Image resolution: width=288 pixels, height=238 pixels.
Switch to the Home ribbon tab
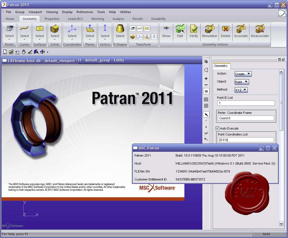point(10,19)
